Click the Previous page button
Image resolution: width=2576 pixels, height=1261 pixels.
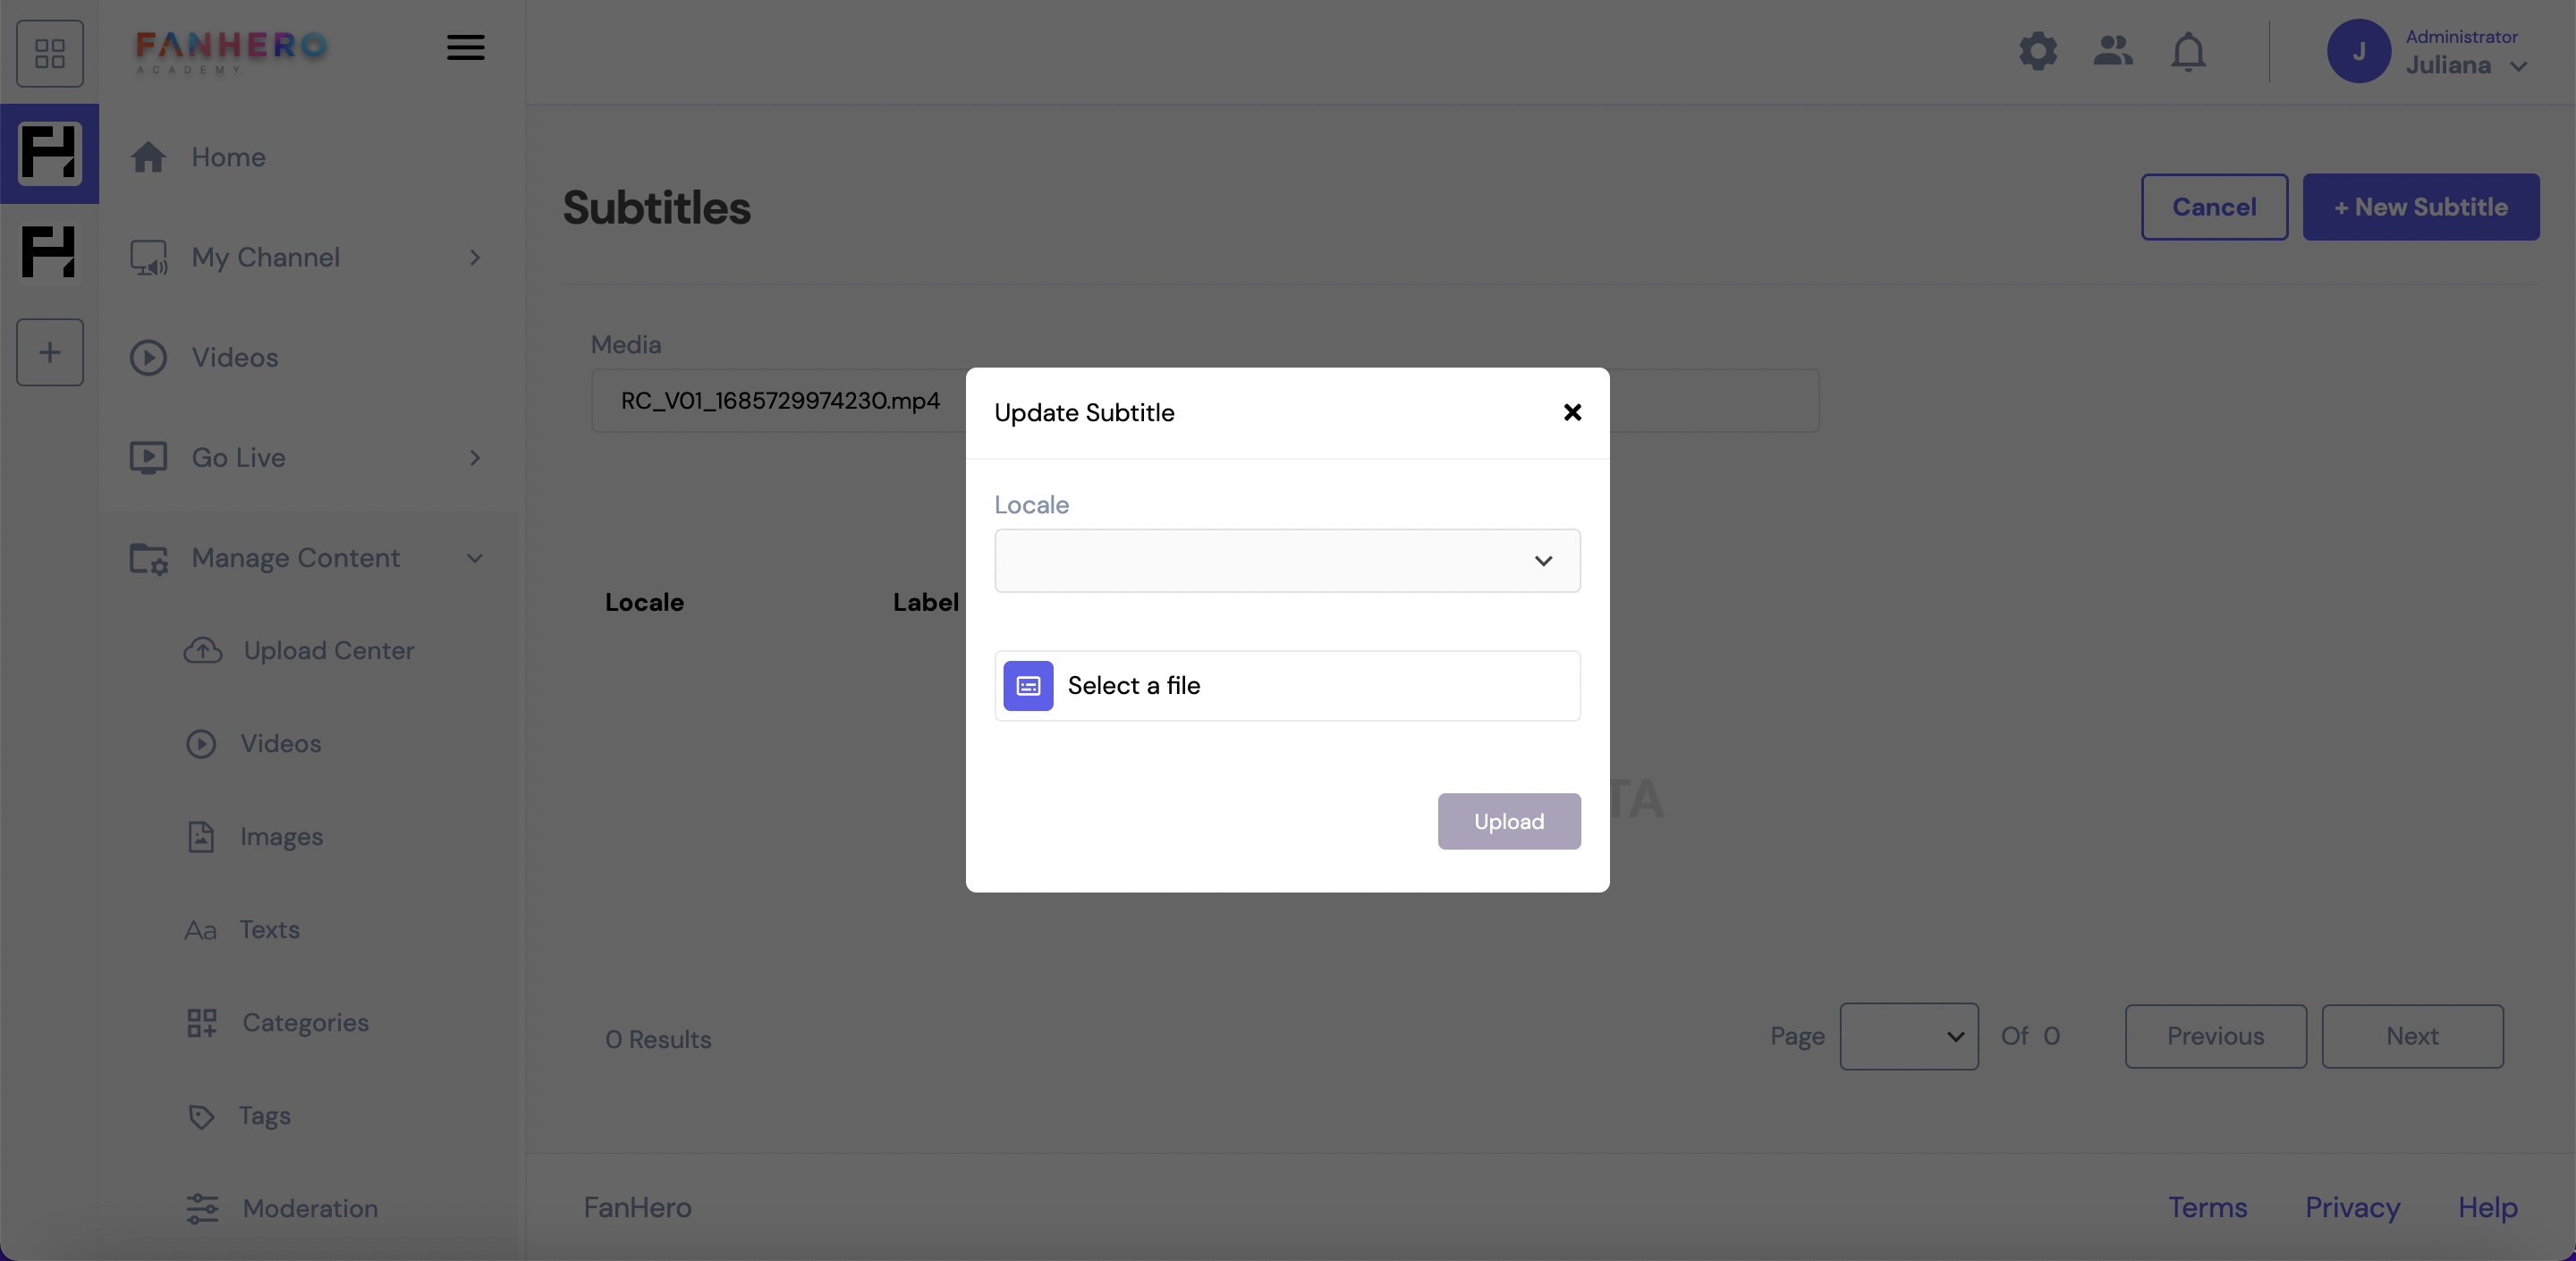(x=2215, y=1036)
